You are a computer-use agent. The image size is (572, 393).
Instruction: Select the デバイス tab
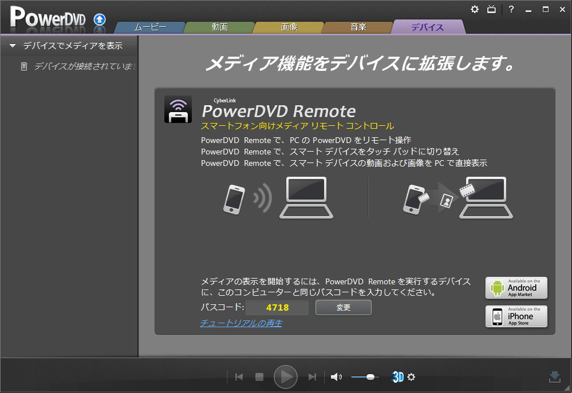click(428, 27)
